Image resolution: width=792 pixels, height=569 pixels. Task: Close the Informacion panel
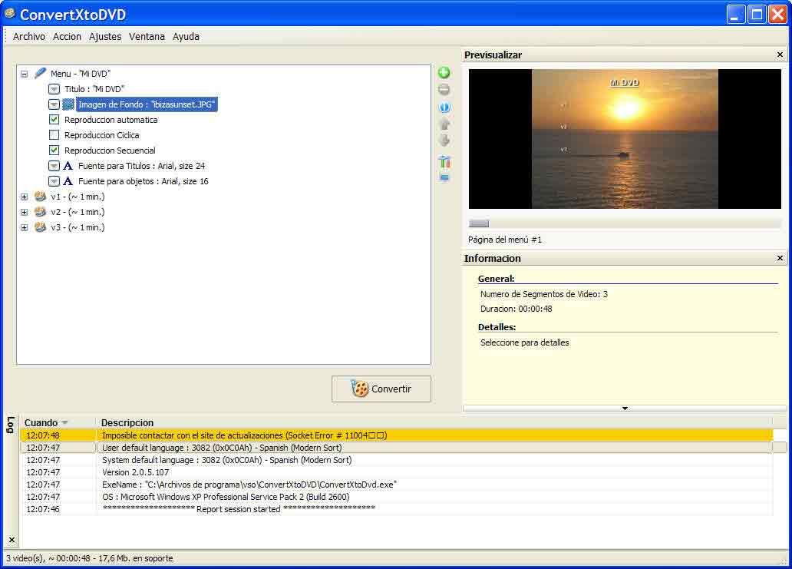[780, 258]
